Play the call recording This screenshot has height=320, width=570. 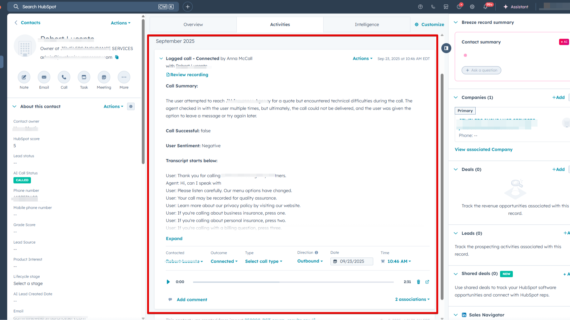point(168,282)
